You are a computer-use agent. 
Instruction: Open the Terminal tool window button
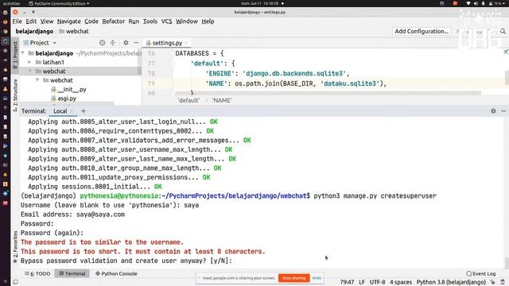[72, 273]
